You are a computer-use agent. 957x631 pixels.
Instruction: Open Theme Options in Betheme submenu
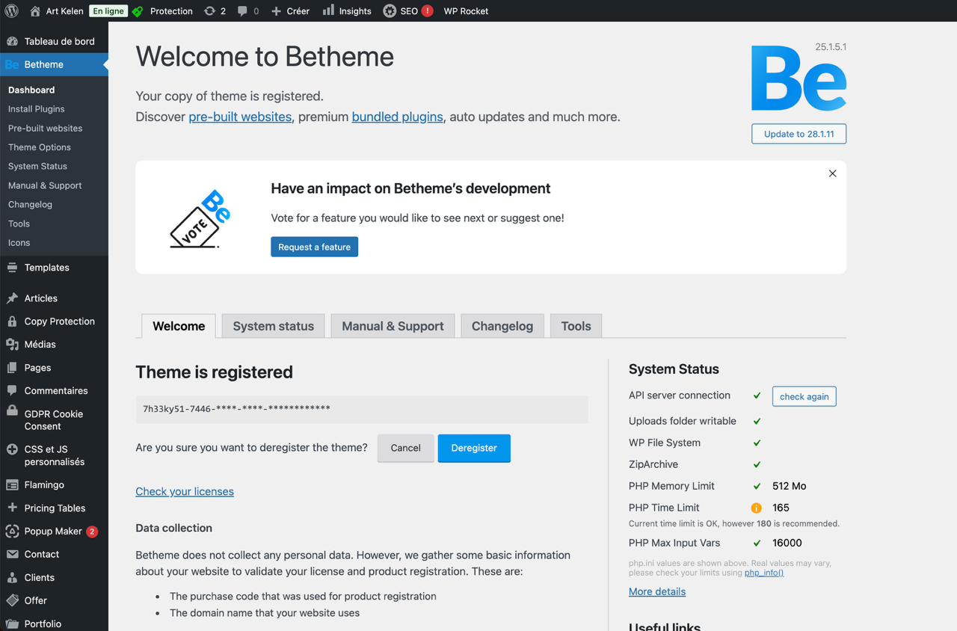[40, 147]
